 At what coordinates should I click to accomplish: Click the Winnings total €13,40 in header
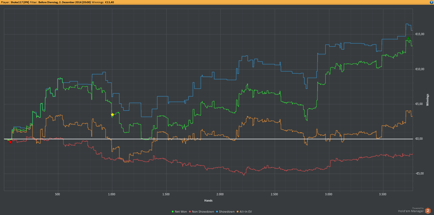tap(110, 2)
